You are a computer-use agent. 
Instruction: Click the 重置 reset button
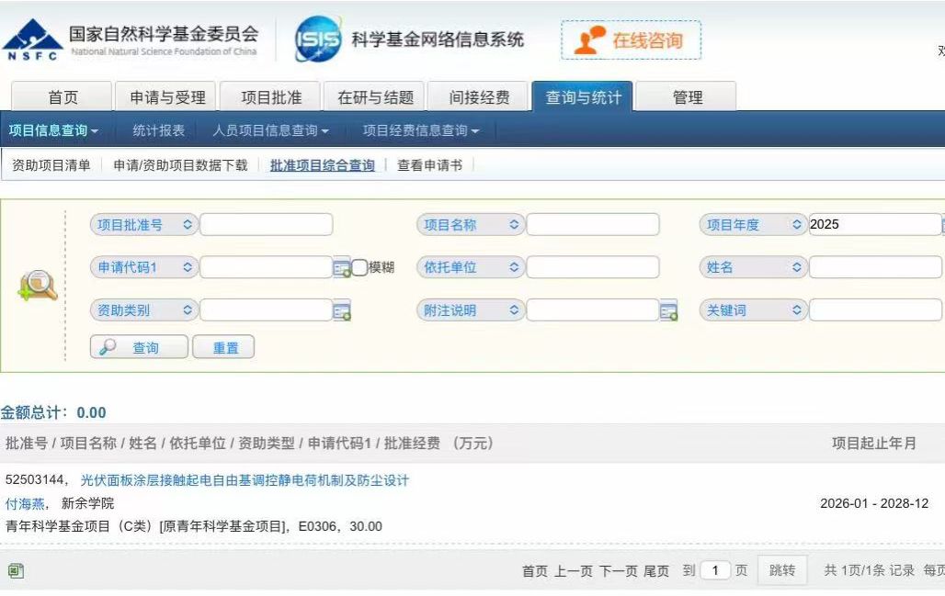click(224, 348)
